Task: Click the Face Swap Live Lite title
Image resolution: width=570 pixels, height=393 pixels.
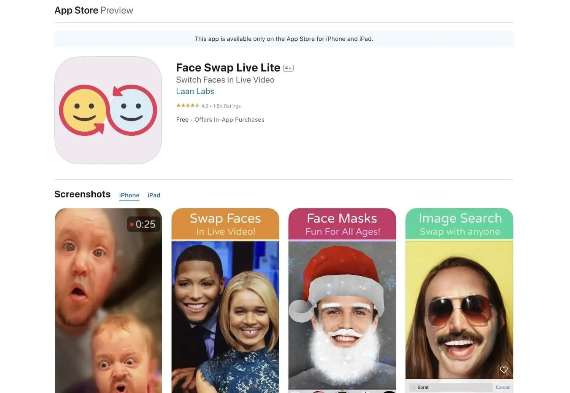Action: 228,68
